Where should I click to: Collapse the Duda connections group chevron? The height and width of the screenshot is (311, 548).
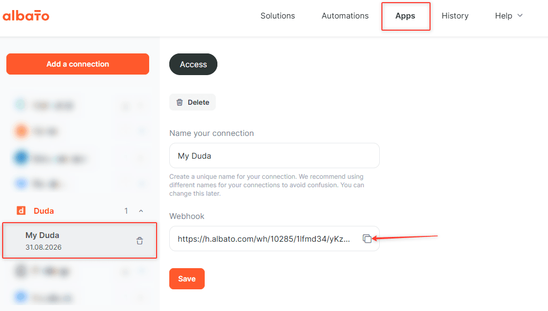click(x=141, y=211)
